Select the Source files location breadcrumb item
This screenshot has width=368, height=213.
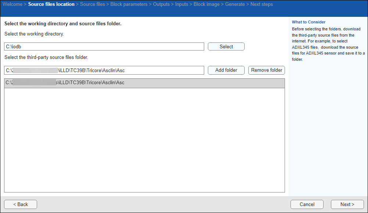click(x=51, y=4)
